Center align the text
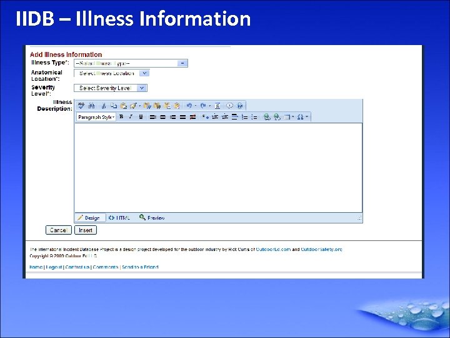Viewport: 450px width, 338px height. (x=162, y=117)
